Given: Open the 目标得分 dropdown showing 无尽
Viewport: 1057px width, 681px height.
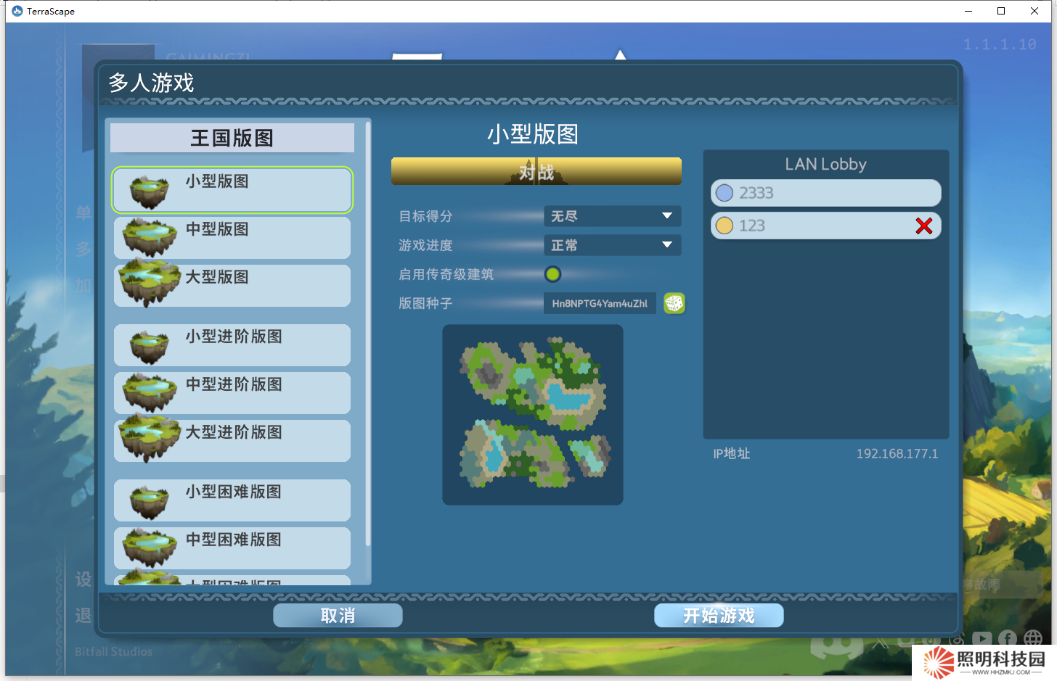Looking at the screenshot, I should click(x=611, y=216).
